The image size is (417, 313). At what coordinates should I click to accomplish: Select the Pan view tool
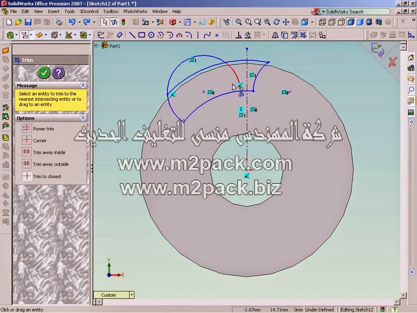tap(286, 22)
